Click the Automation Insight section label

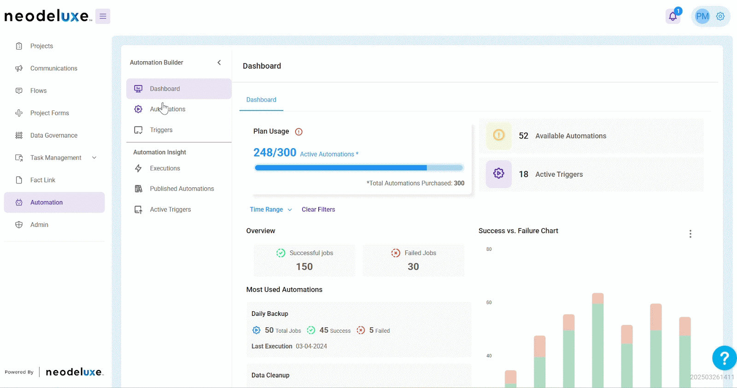pos(160,152)
